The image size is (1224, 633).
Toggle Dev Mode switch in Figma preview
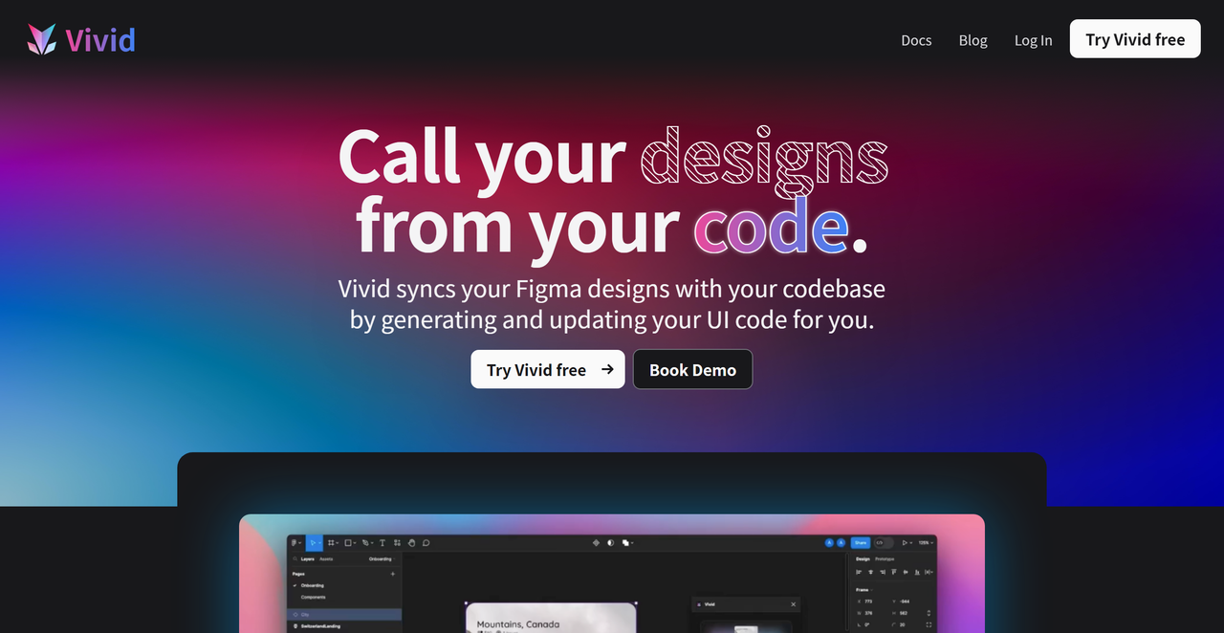pos(884,543)
